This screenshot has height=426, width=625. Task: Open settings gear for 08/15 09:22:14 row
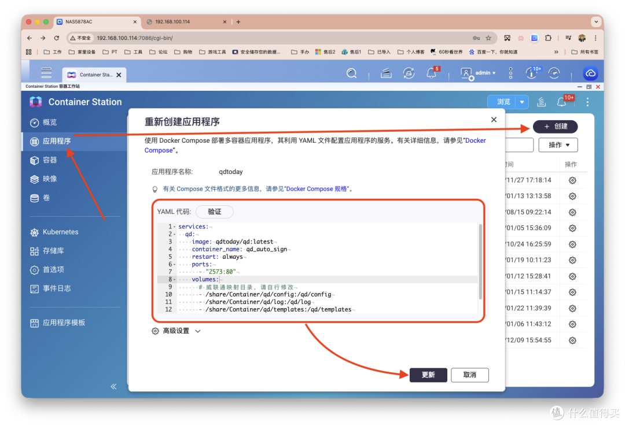(x=572, y=212)
